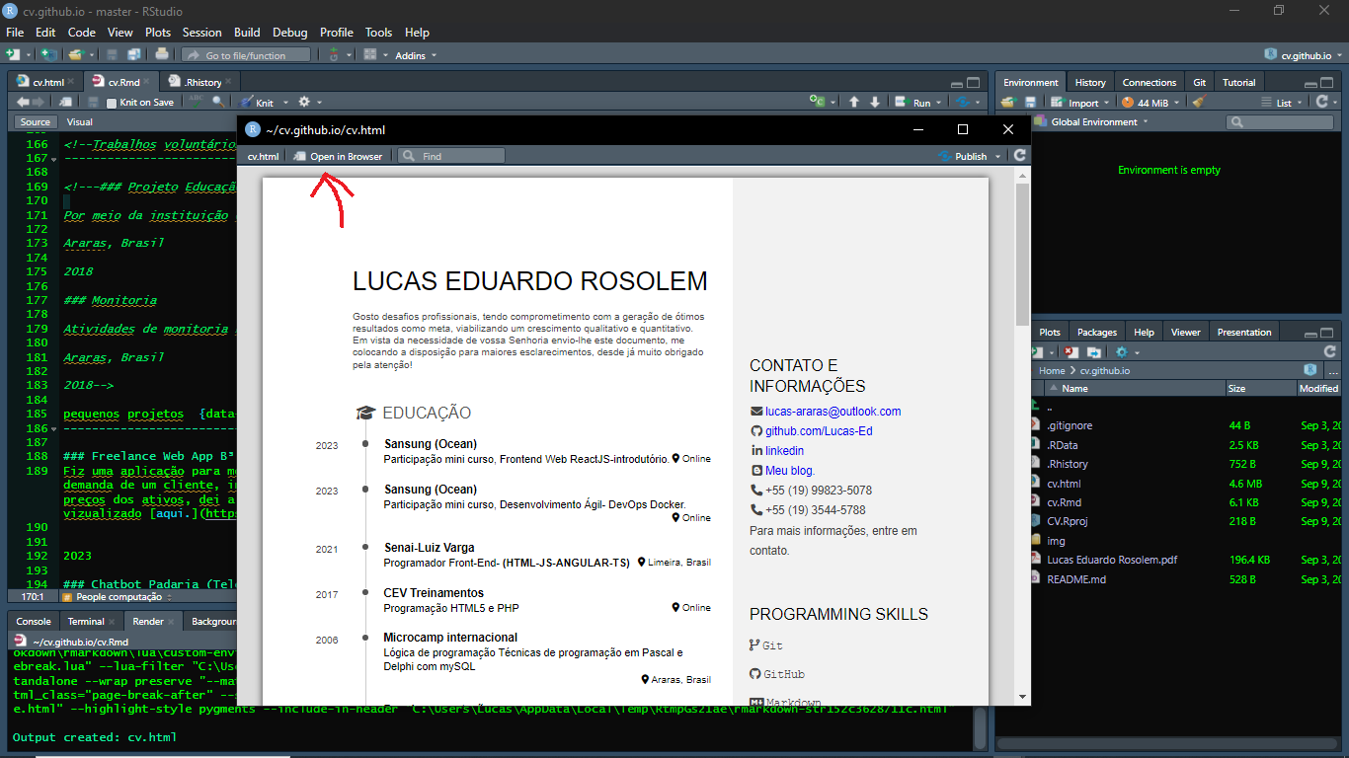The height and width of the screenshot is (758, 1349).
Task: Click the Save workspace icon in Environment pane
Action: pyautogui.click(x=1030, y=102)
